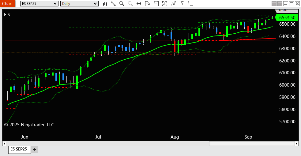This screenshot has height=156, width=301.
Task: Click the Sep time axis label
Action: click(248, 137)
